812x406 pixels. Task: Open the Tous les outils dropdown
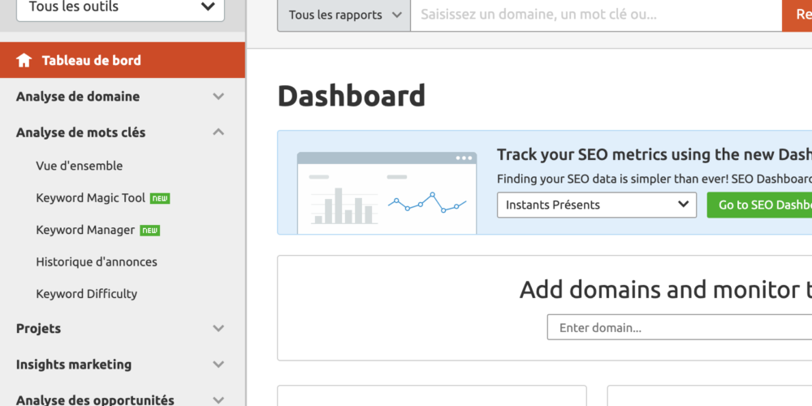(120, 8)
